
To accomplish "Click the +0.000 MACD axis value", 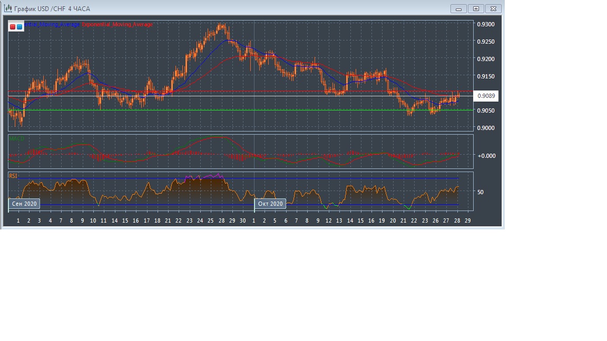I will [x=486, y=156].
